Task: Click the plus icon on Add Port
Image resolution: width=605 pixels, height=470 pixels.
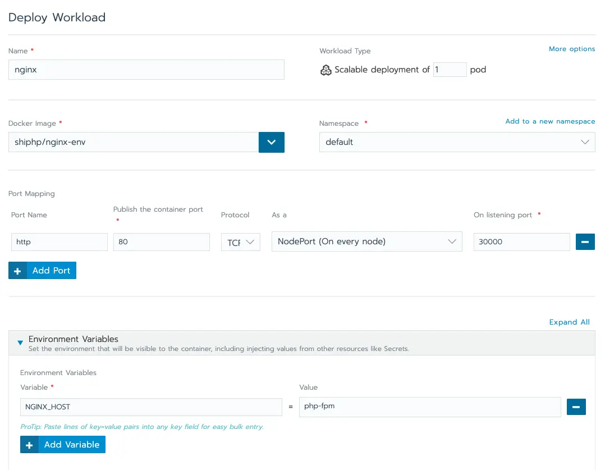Action: (17, 271)
